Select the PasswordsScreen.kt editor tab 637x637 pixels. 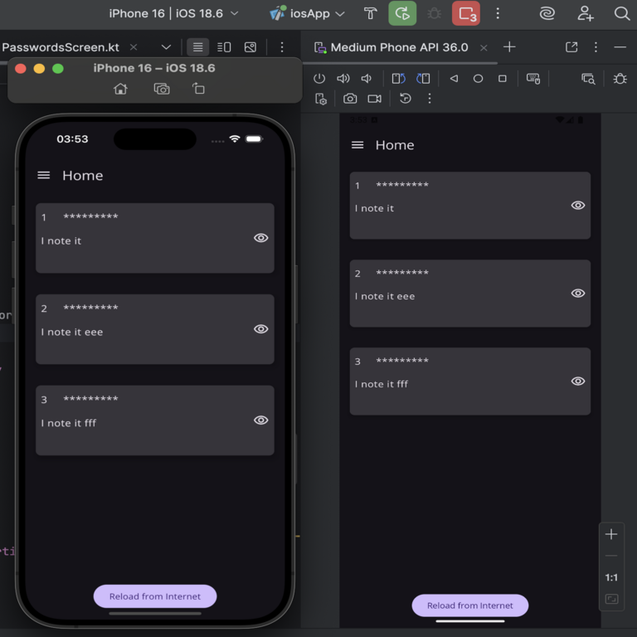click(61, 47)
